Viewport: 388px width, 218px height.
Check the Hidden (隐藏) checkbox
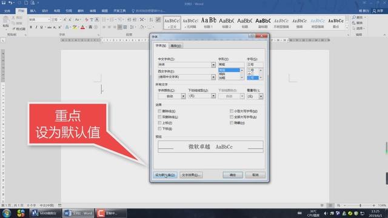coord(232,123)
